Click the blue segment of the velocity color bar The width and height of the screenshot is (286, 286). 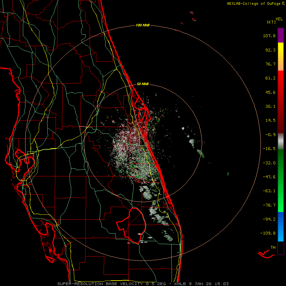pos(281,227)
